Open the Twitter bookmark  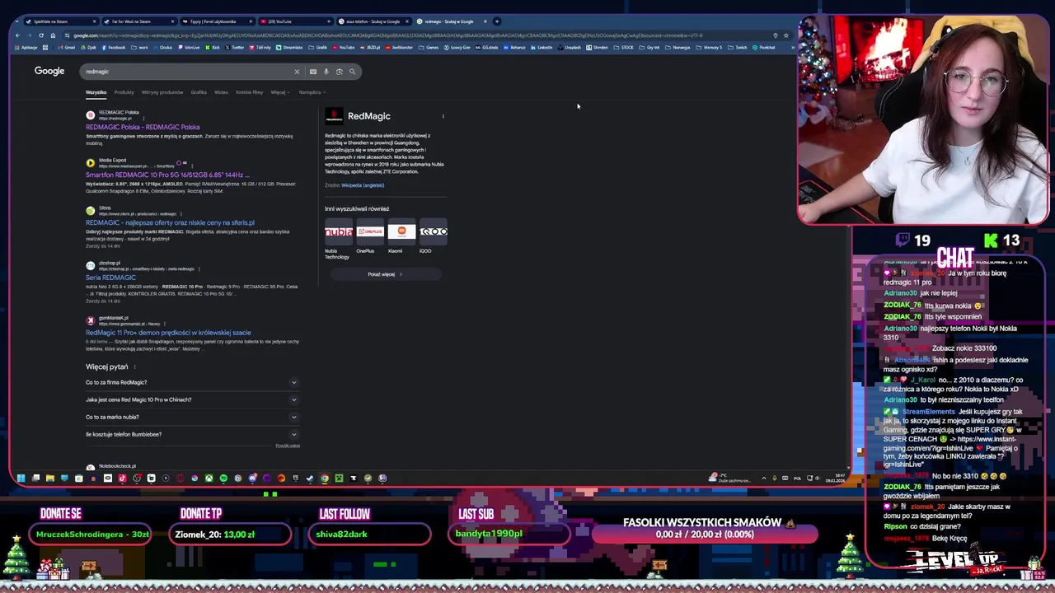235,48
